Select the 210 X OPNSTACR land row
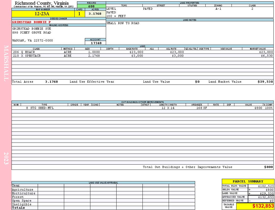The width and height of the screenshot is (275, 210). 142,56
